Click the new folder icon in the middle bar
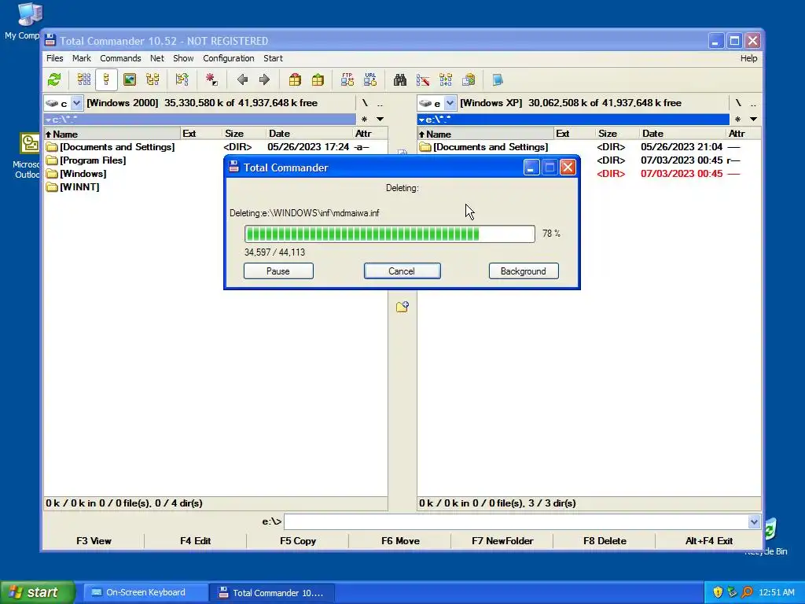The width and height of the screenshot is (805, 604). (x=402, y=307)
